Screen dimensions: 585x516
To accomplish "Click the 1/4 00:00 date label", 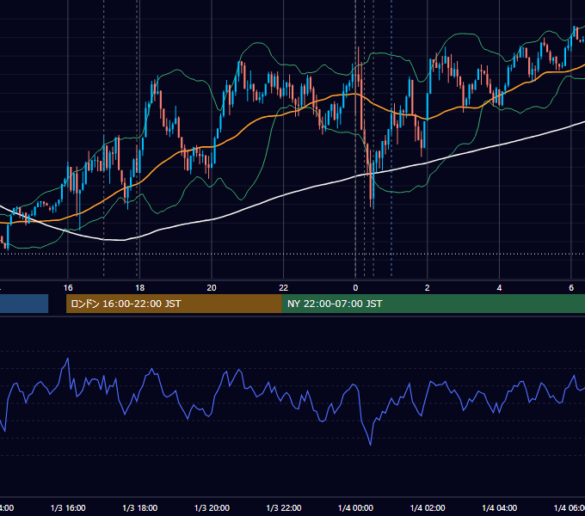I will tap(355, 508).
